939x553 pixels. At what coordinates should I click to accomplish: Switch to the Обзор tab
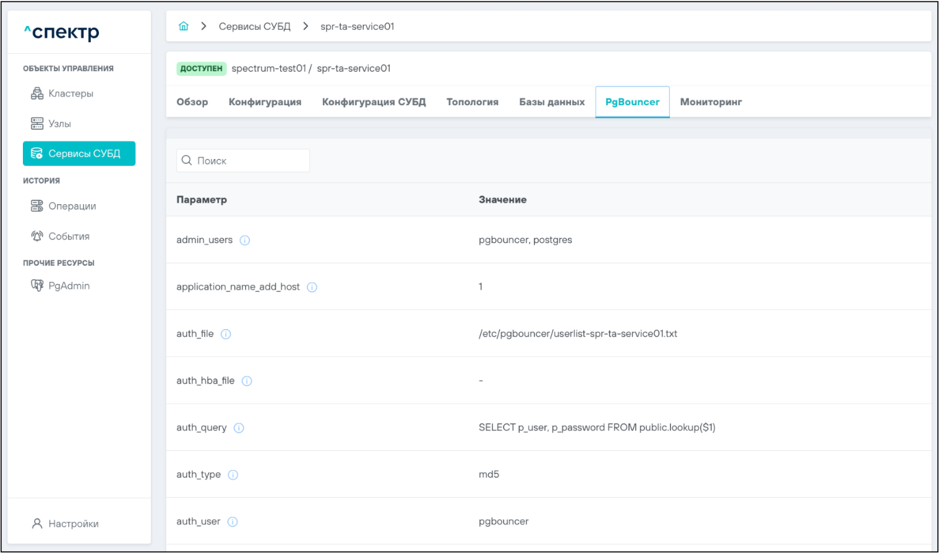click(192, 102)
